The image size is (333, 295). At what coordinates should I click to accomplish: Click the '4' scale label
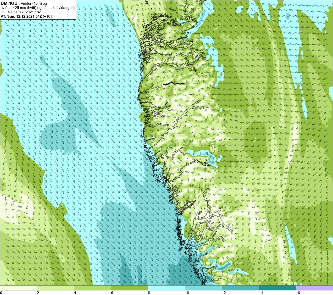click(75, 293)
